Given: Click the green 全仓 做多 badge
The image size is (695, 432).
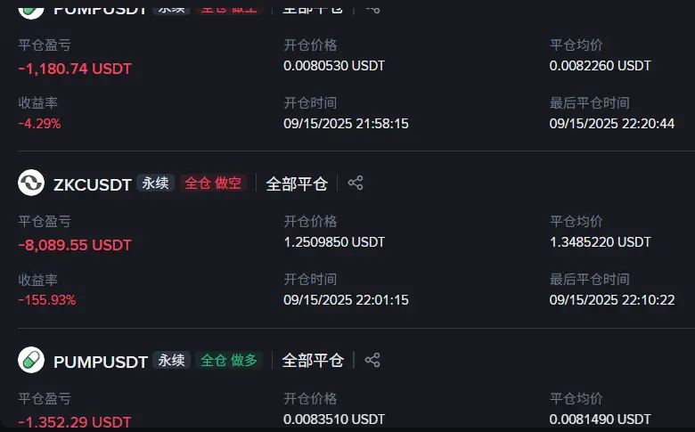Looking at the screenshot, I should (x=229, y=360).
